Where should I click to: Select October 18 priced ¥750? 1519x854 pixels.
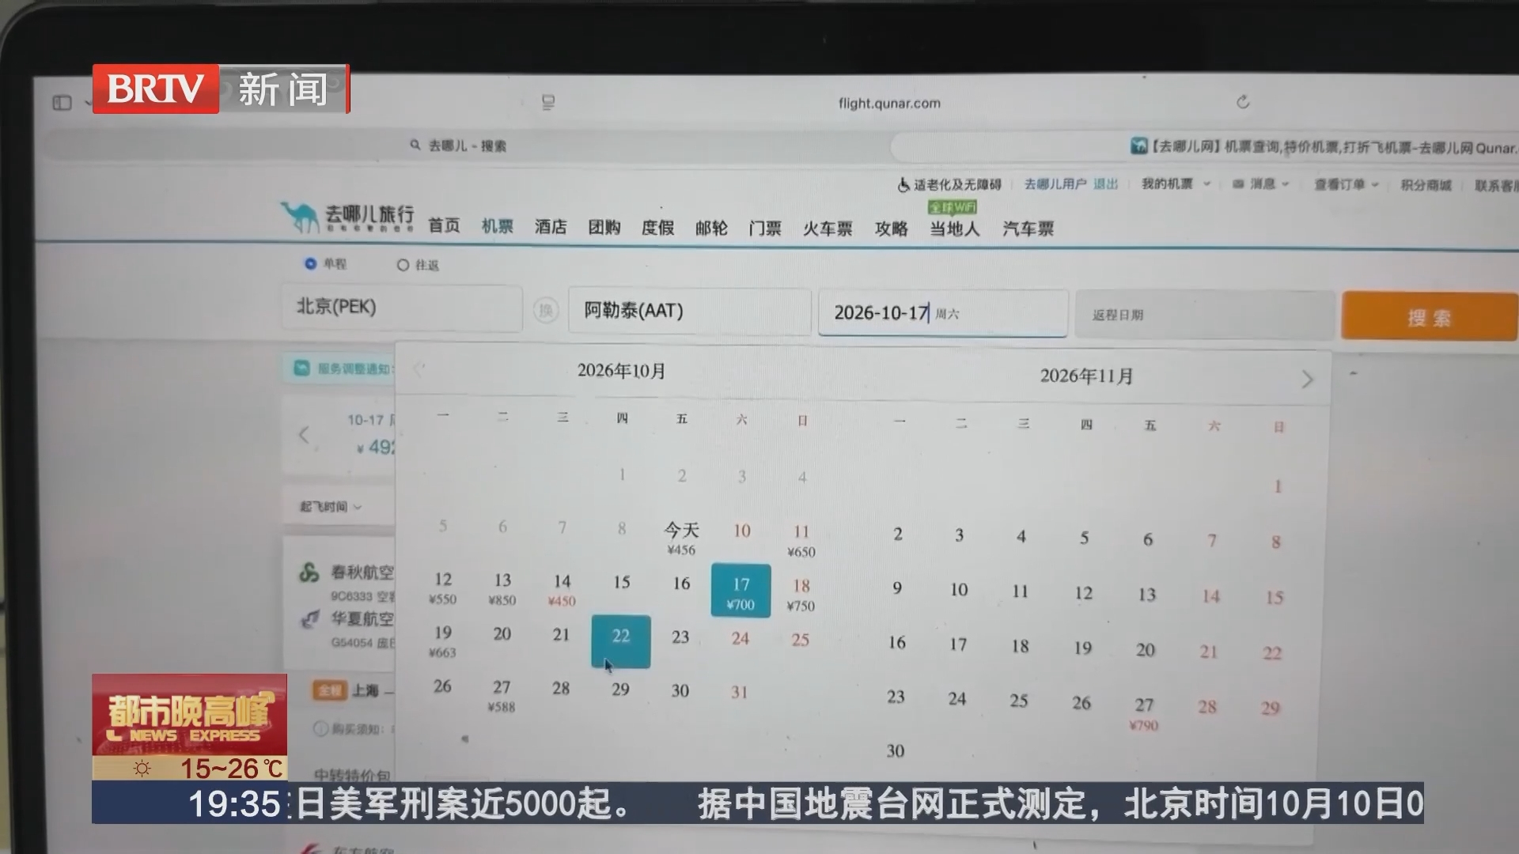pos(801,594)
